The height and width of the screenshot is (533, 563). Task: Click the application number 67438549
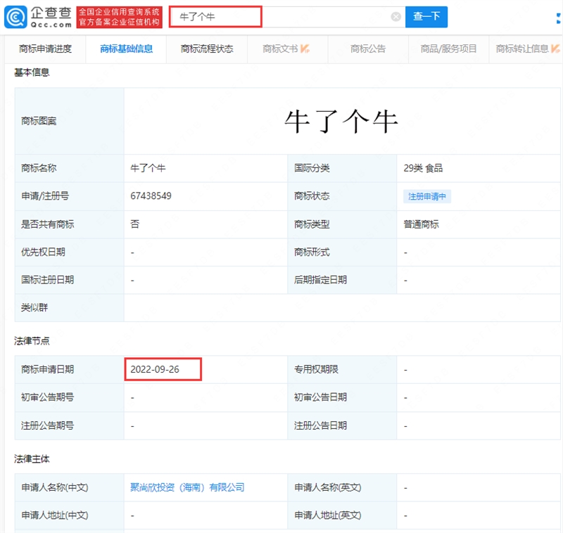coord(151,196)
